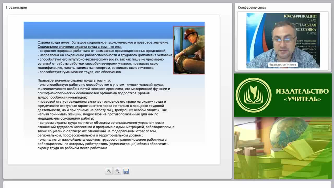Zoom in on the presentation slide

tap(109, 171)
